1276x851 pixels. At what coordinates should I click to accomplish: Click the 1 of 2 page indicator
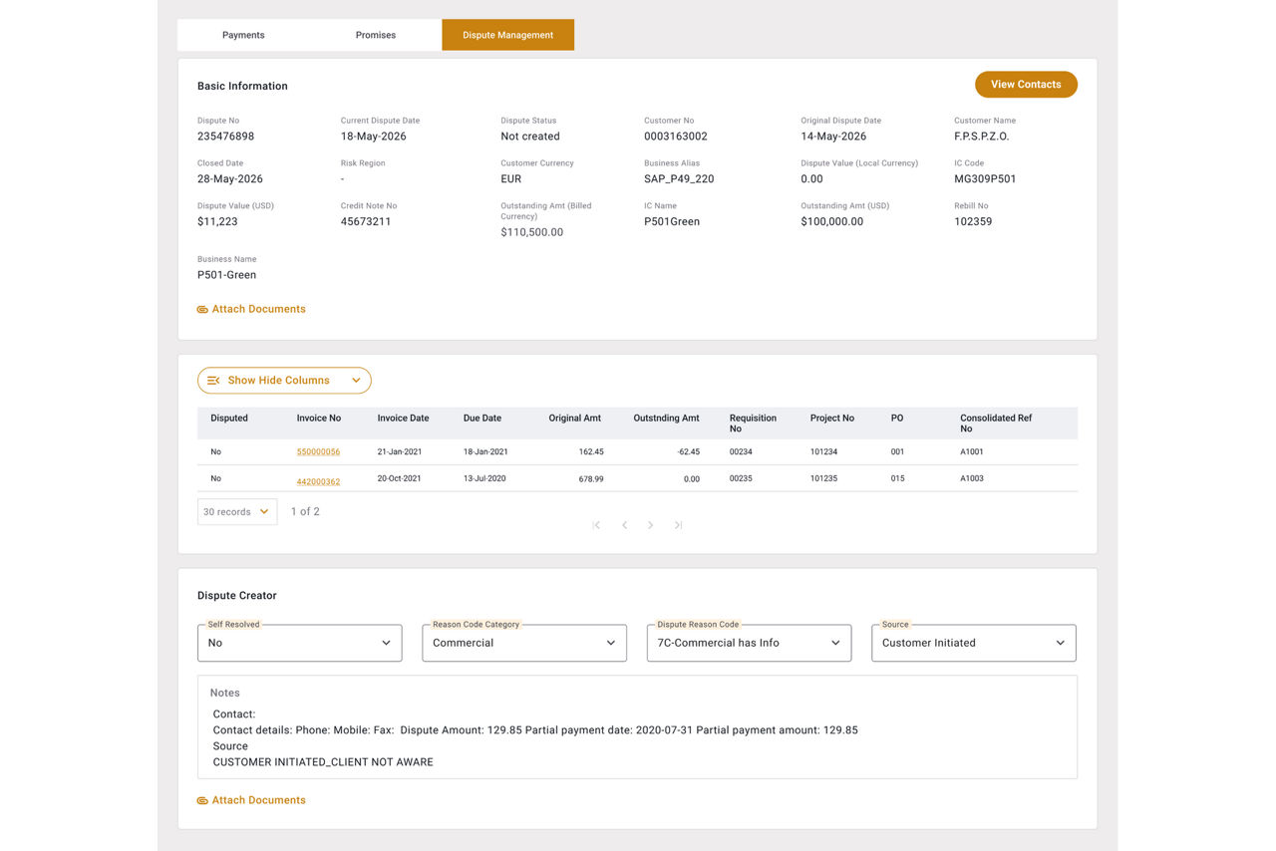305,512
